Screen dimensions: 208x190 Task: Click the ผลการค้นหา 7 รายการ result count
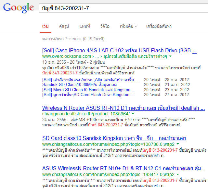pos(73,39)
